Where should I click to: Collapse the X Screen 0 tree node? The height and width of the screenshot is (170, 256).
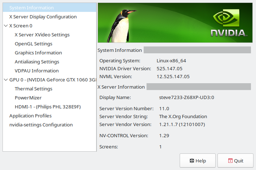(x=6, y=26)
